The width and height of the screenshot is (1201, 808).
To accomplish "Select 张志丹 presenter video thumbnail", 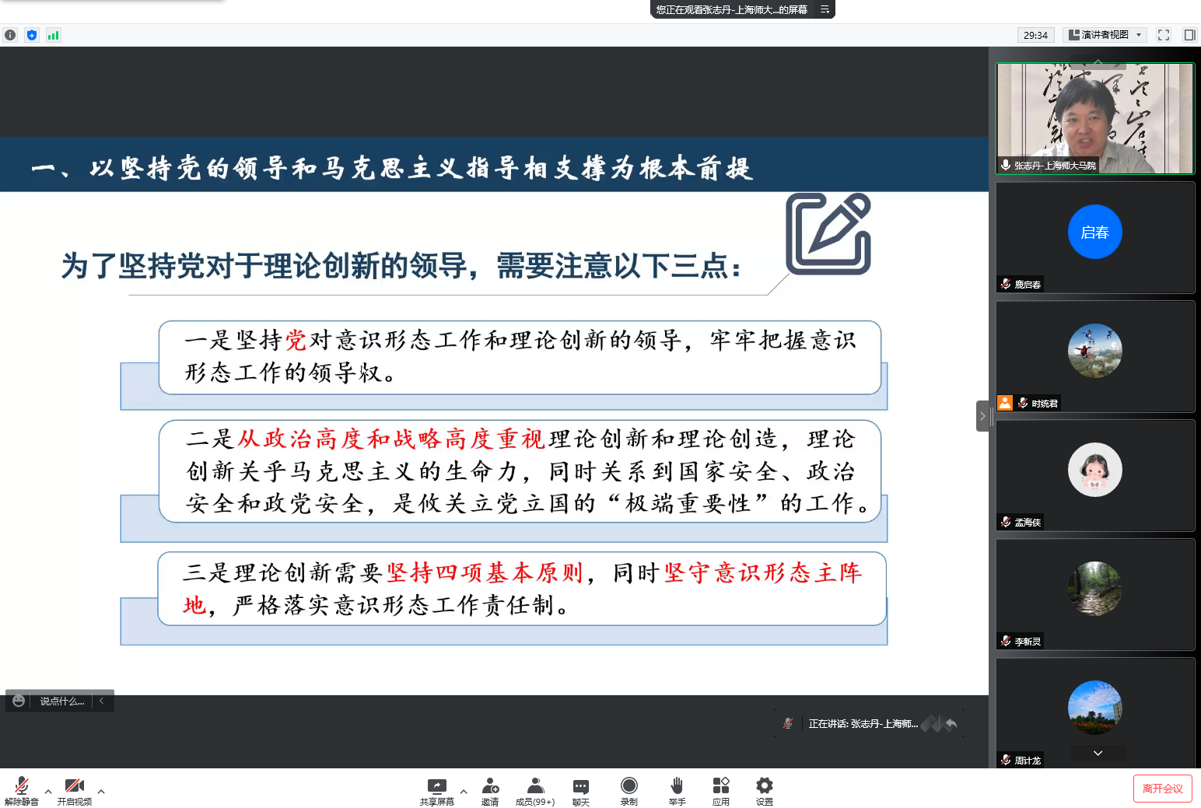I will (1094, 118).
